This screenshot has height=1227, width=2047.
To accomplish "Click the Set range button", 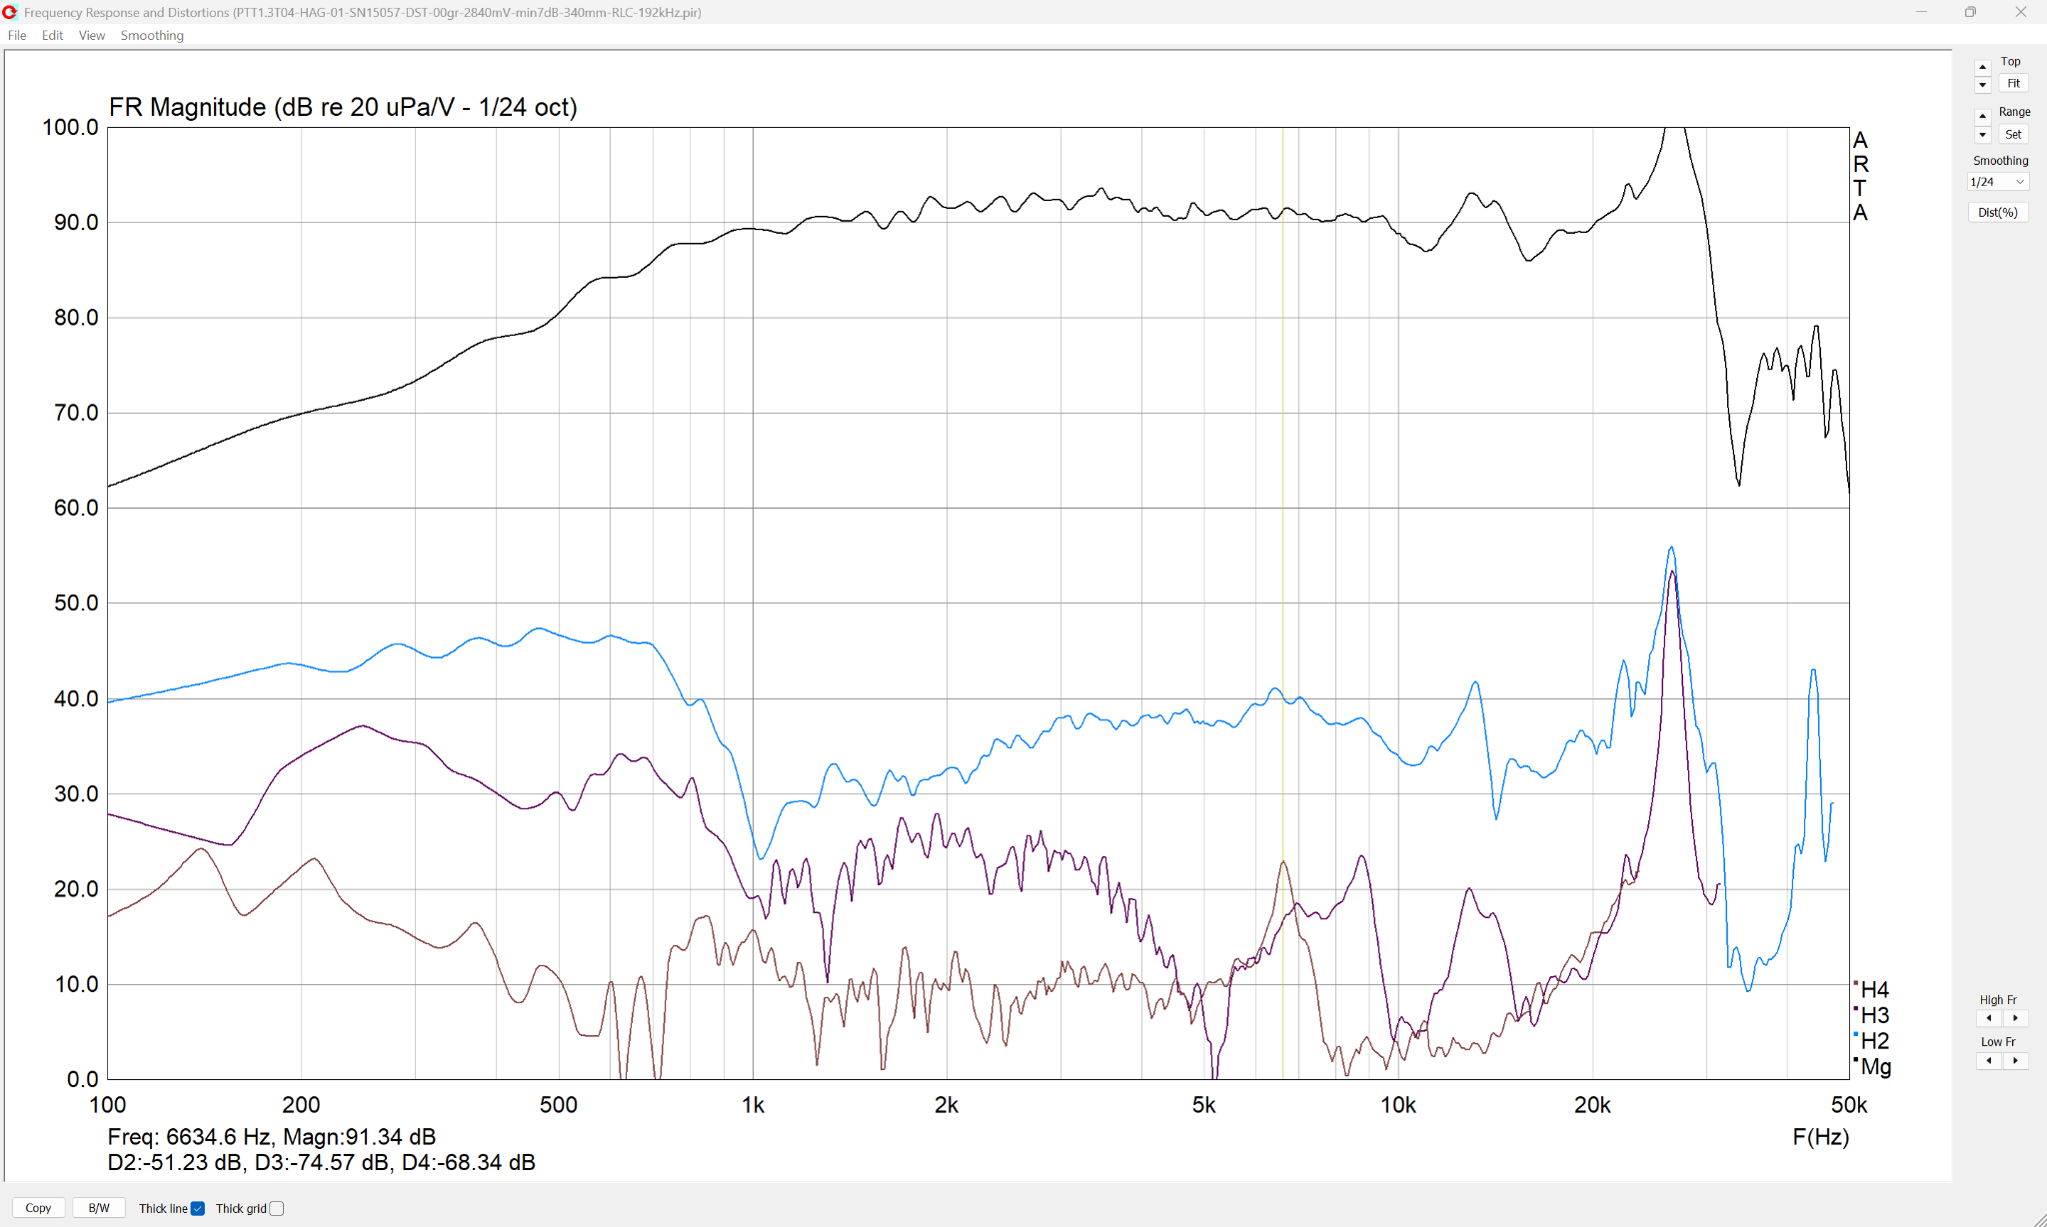I will (x=2014, y=135).
